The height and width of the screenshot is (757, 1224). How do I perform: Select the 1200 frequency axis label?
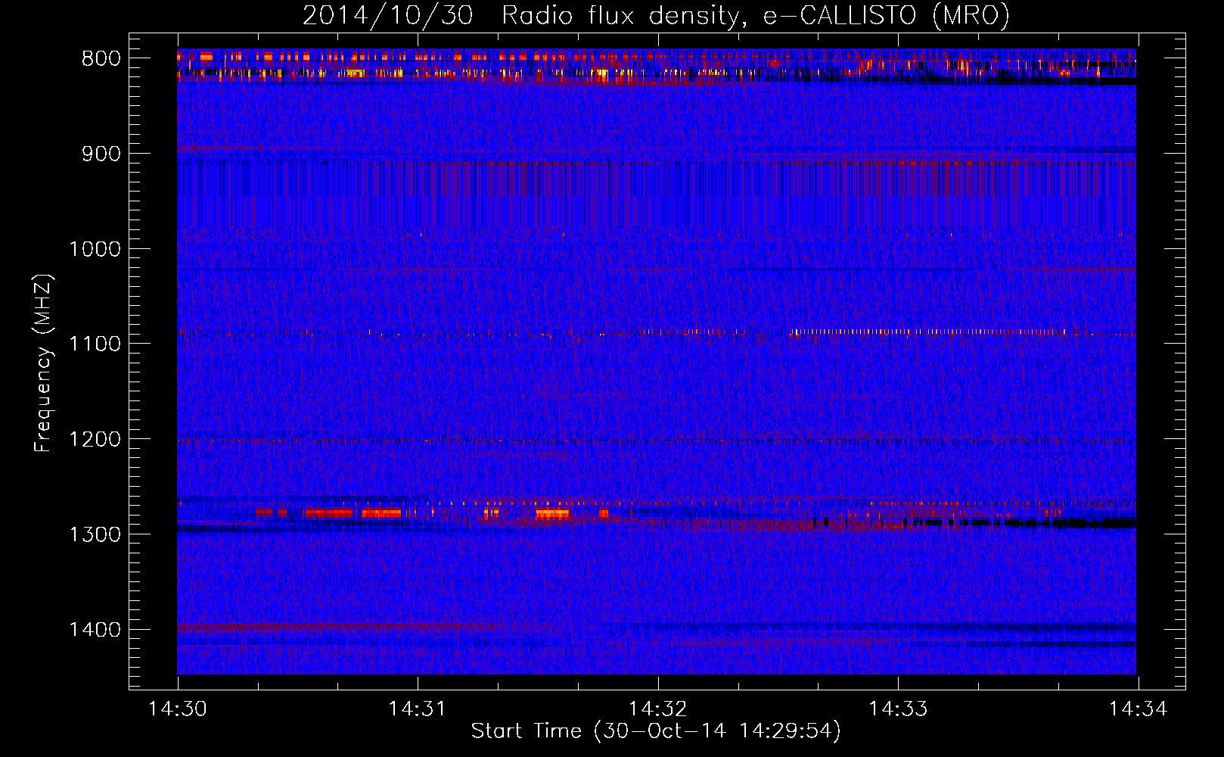(95, 440)
